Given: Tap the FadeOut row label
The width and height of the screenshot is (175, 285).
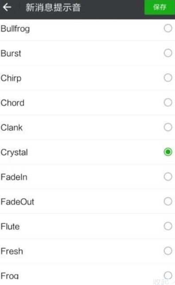Looking at the screenshot, I should (x=17, y=202).
